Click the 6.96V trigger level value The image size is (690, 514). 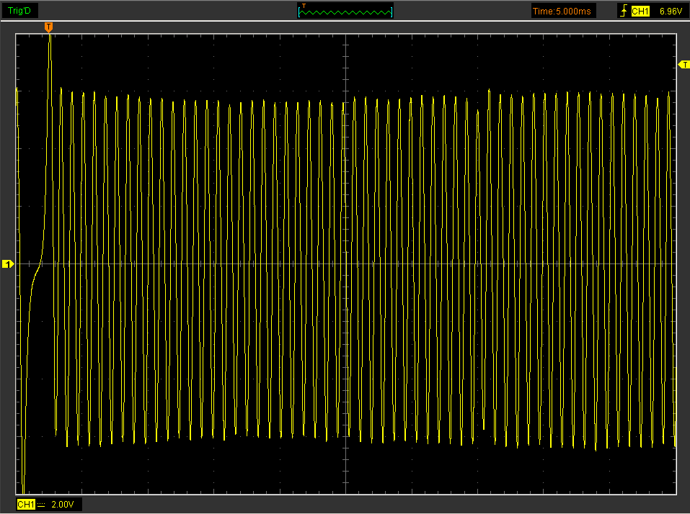tap(671, 12)
